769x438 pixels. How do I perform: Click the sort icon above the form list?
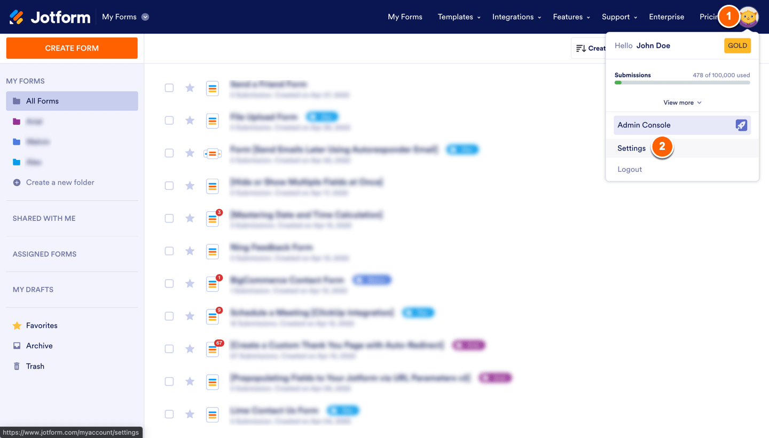581,49
